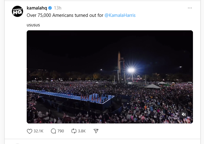Open the post's 13h timestamp
Image resolution: width=204 pixels, height=144 pixels.
(x=57, y=8)
